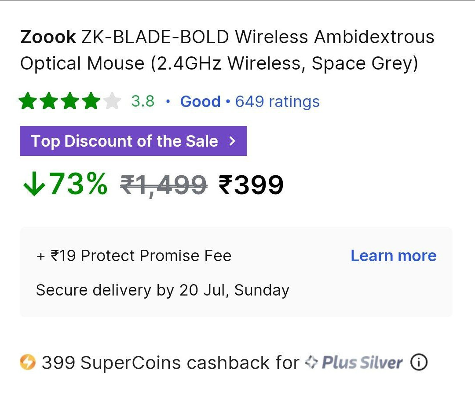Image resolution: width=475 pixels, height=403 pixels.
Task: Tap the info icon beside Plus Silver
Action: pos(419,362)
